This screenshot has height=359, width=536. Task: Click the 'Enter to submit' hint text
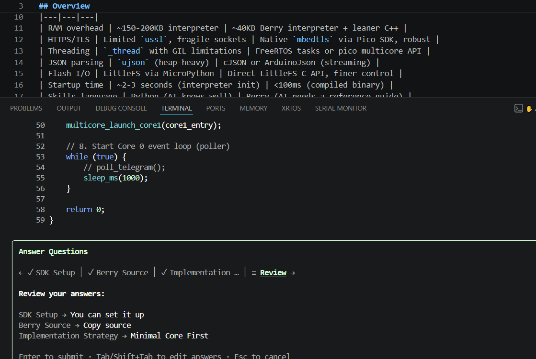tap(51, 356)
